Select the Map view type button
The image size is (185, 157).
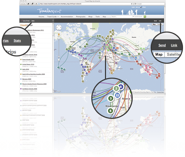coord(154,24)
